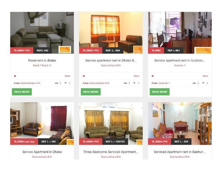Image resolution: width=222 pixels, height=171 pixels.
Task: Open the 'Service apartment rent in Gulshan...' title
Action: click(180, 61)
